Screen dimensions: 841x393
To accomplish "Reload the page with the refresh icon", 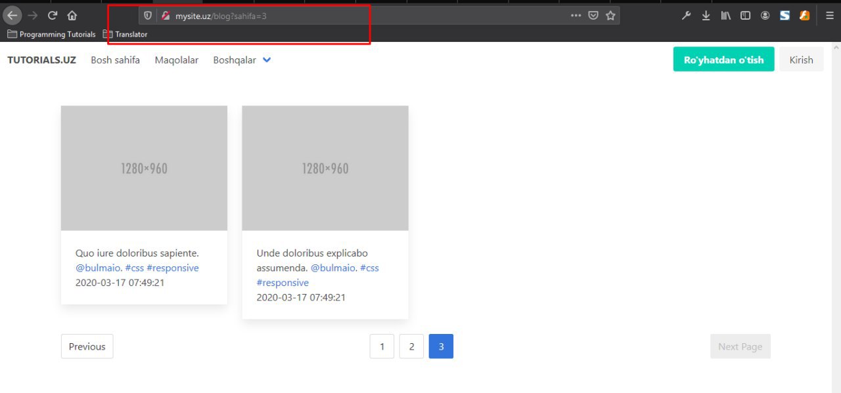I will point(53,16).
